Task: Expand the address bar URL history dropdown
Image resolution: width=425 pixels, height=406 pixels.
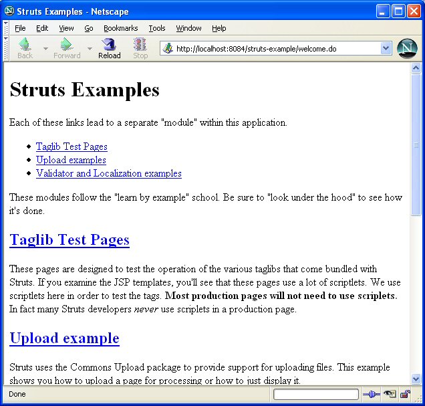Action: click(x=386, y=49)
